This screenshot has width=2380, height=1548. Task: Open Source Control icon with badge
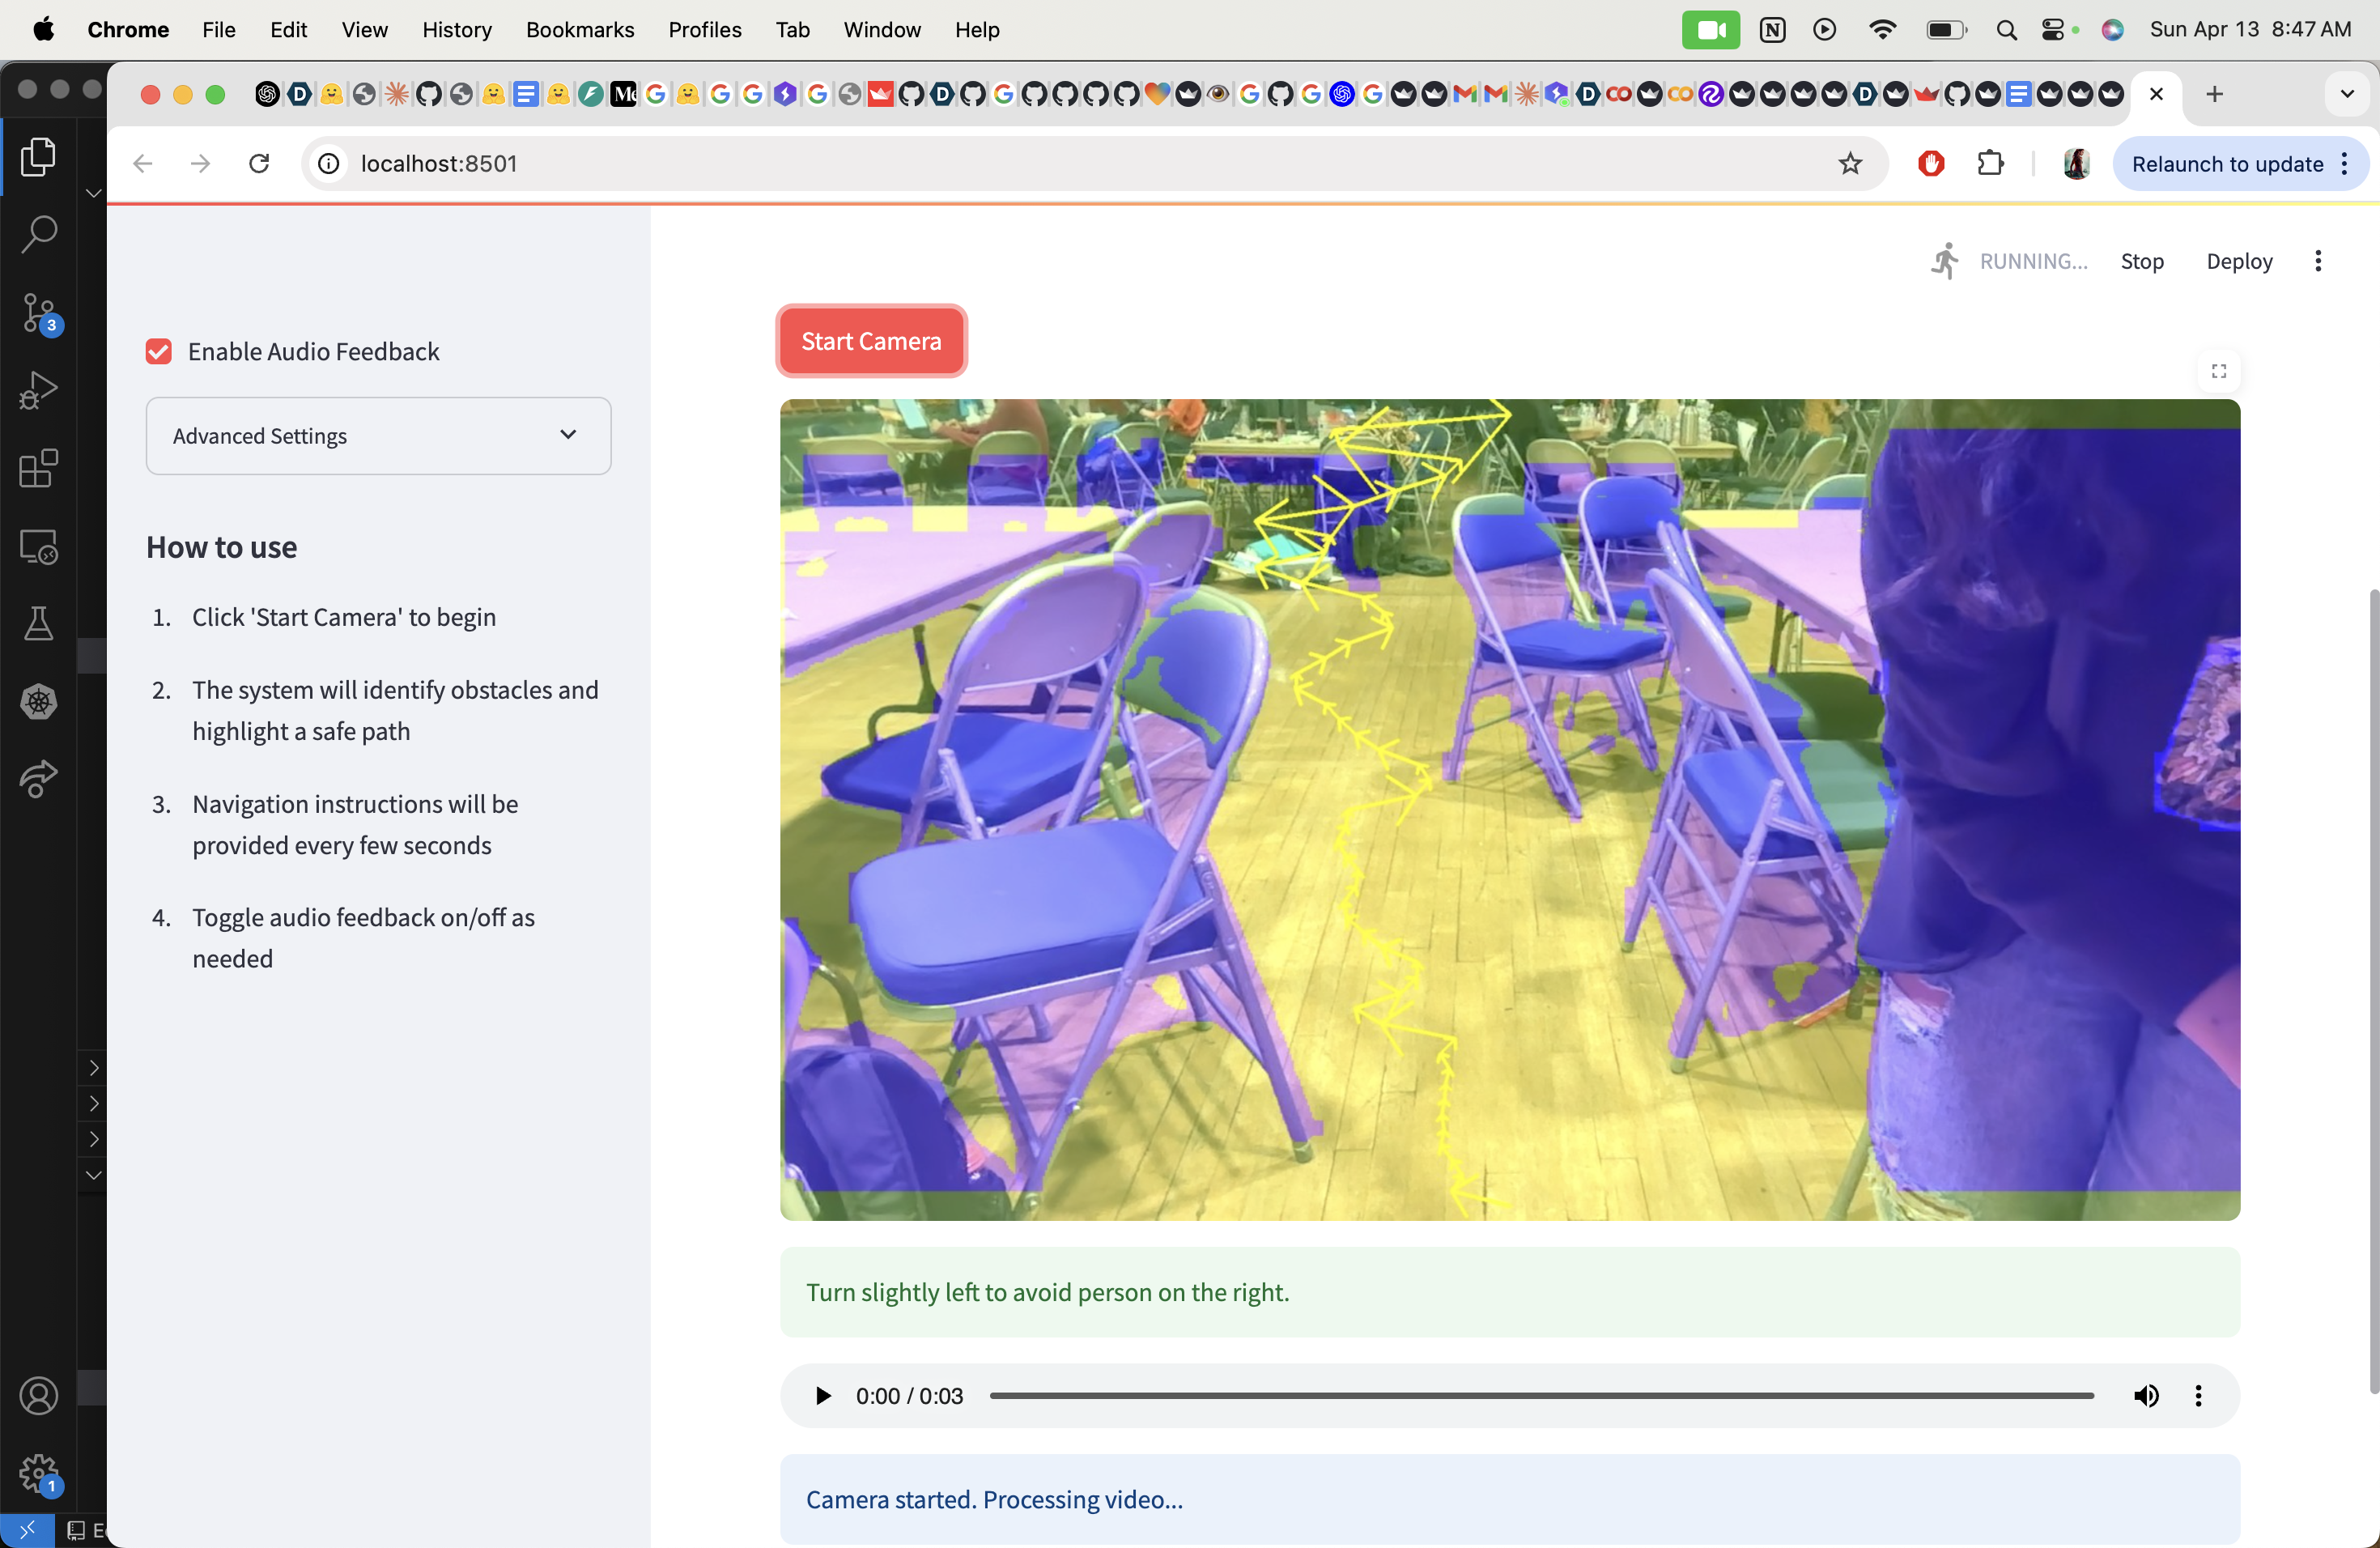[38, 313]
